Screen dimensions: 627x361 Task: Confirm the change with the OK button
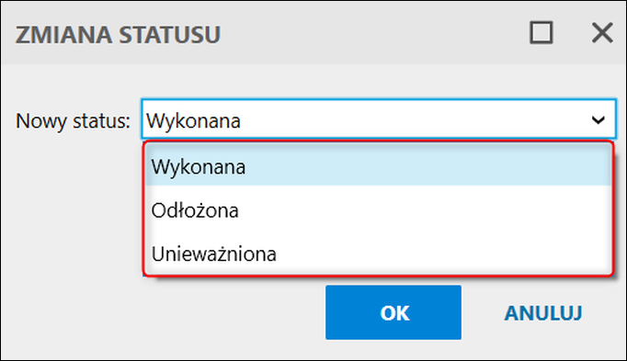tap(393, 312)
